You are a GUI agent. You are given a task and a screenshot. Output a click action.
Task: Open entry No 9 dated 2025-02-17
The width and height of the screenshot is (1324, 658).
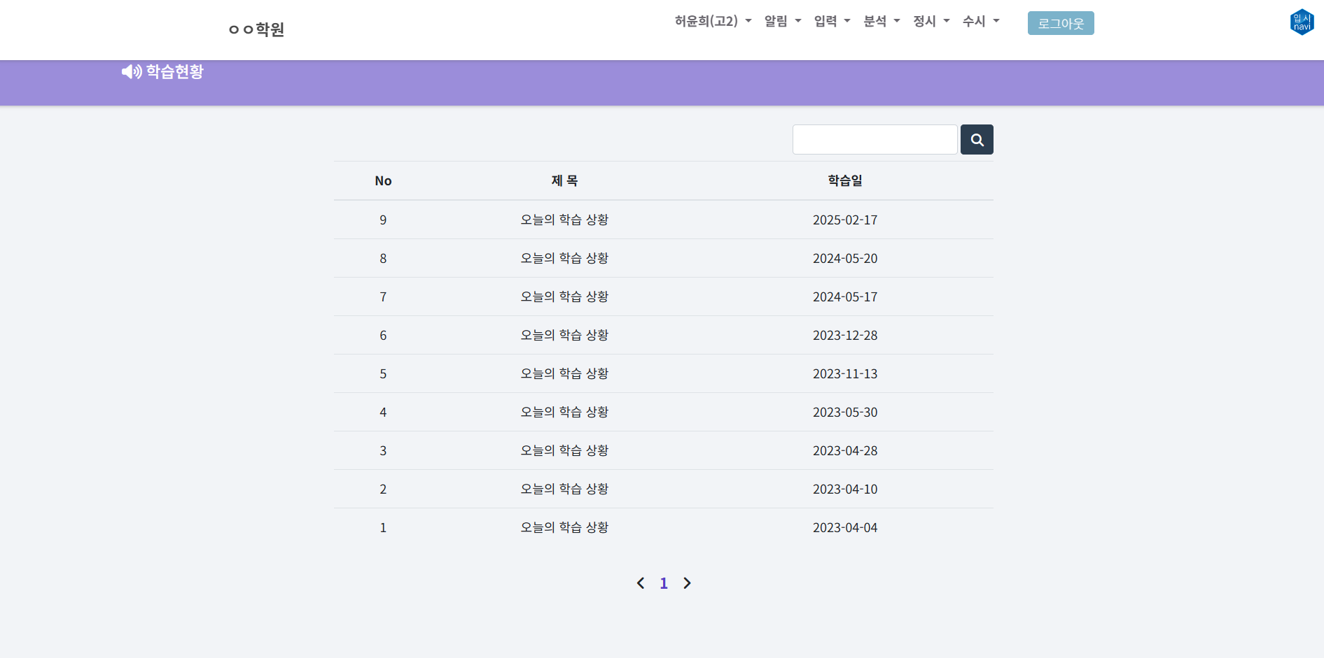[x=564, y=220]
